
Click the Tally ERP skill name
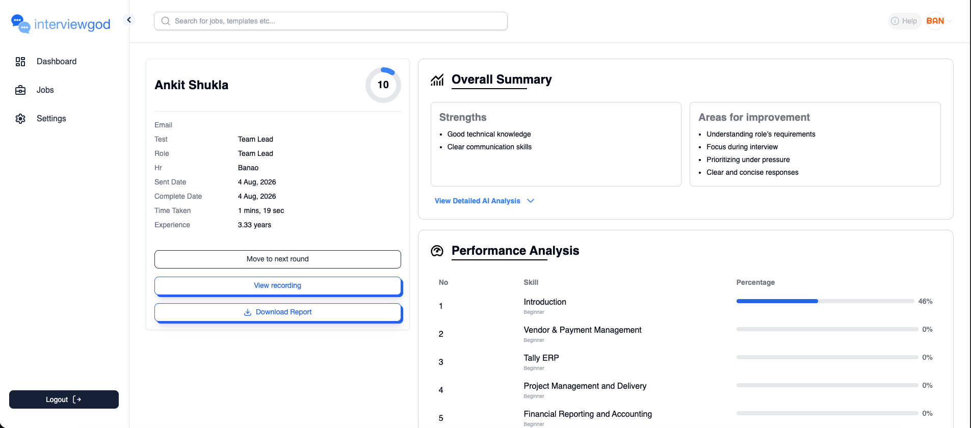pyautogui.click(x=541, y=358)
